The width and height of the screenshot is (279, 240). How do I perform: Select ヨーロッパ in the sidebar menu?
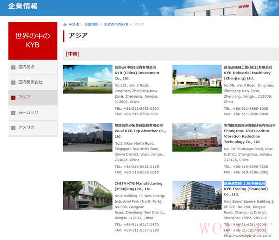33,113
